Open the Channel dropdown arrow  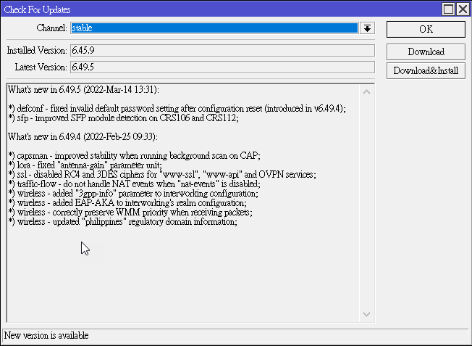pyautogui.click(x=367, y=28)
